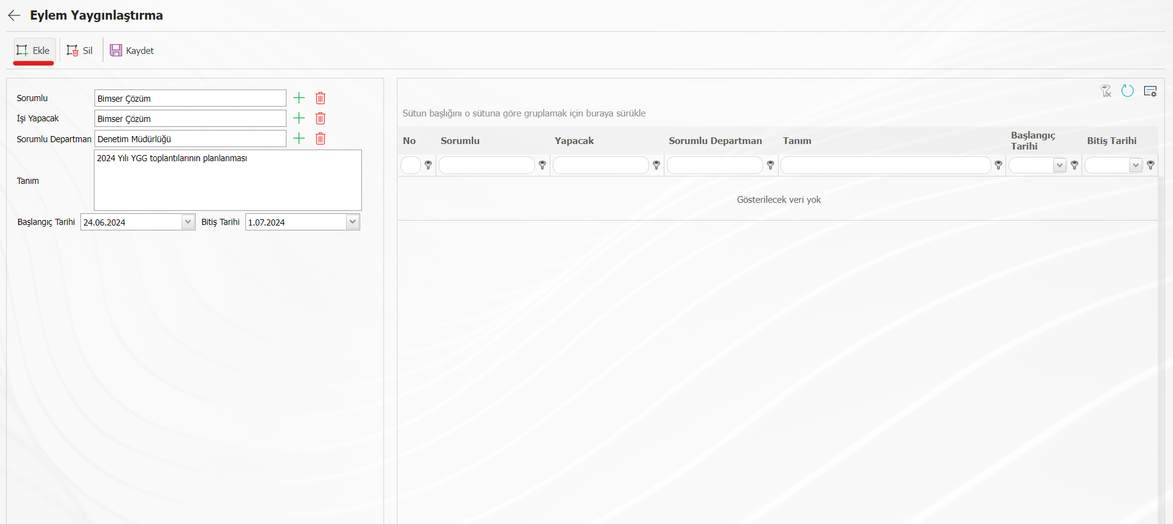
Task: Sort by the Tanım column header
Action: (x=797, y=141)
